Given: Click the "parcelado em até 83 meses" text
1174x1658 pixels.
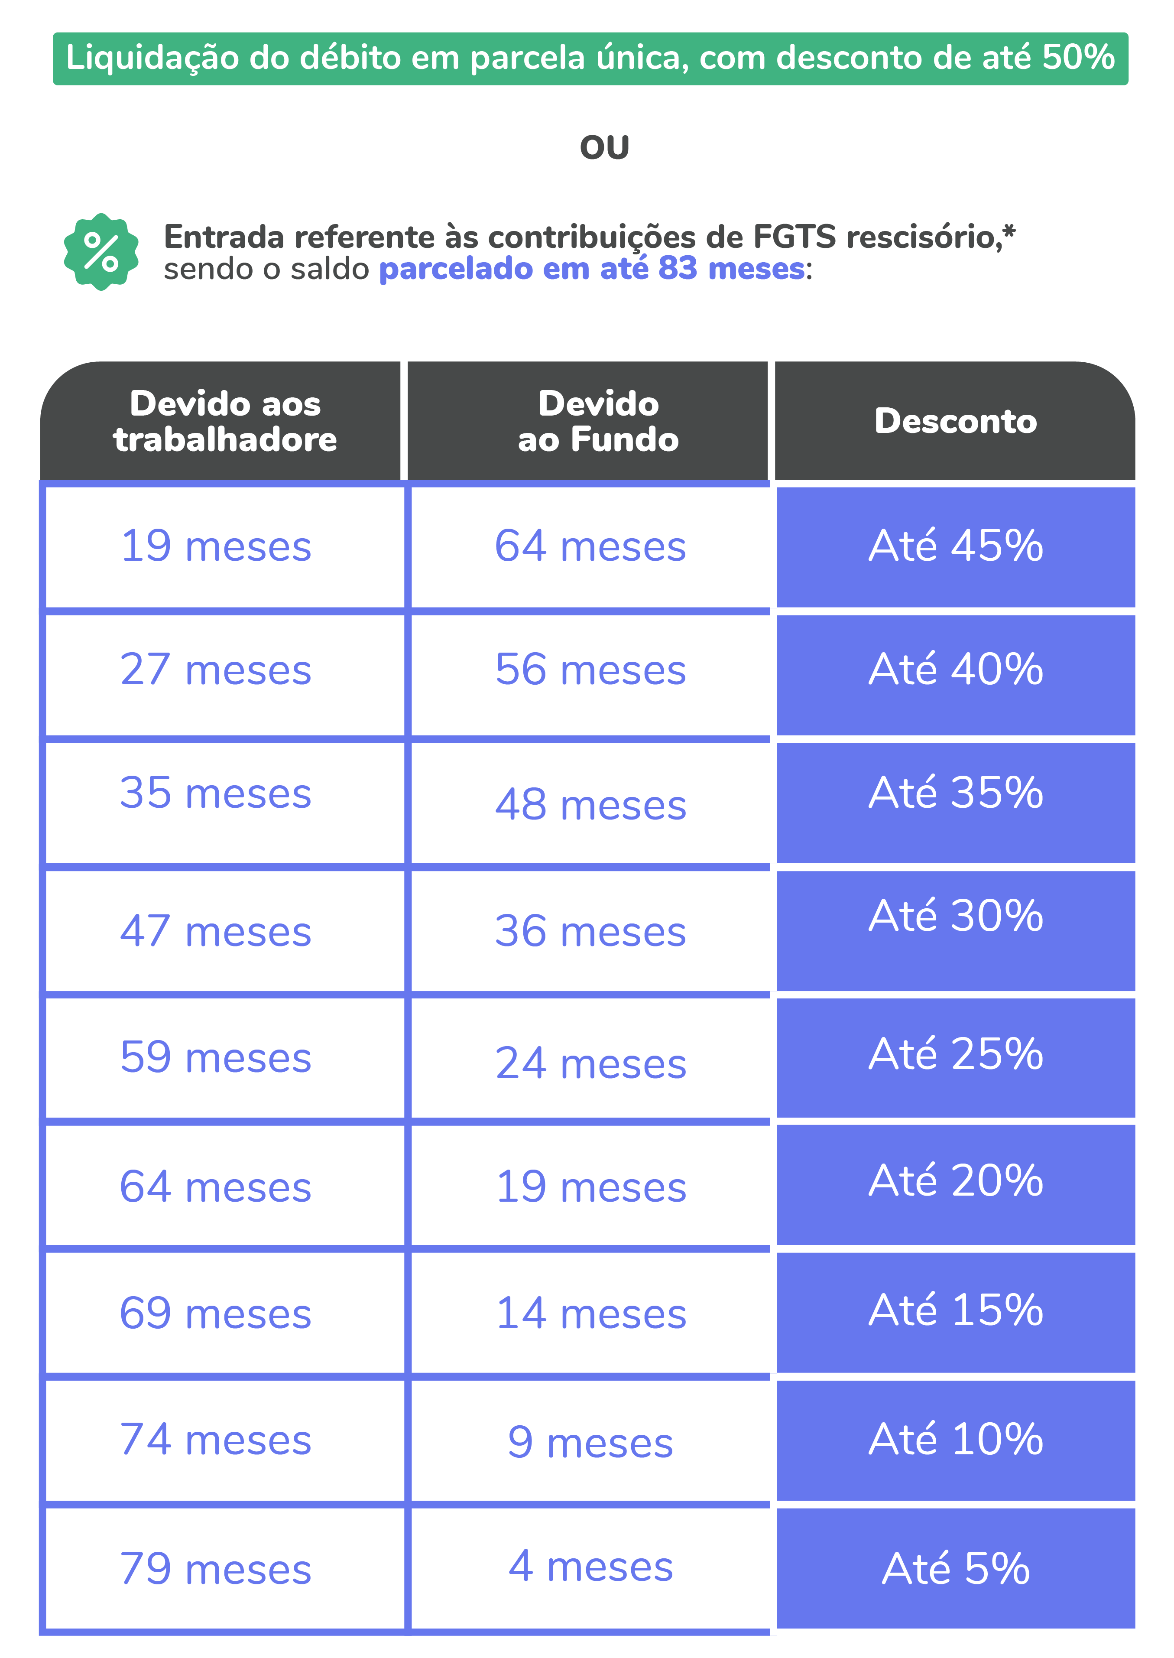Looking at the screenshot, I should (x=591, y=269).
